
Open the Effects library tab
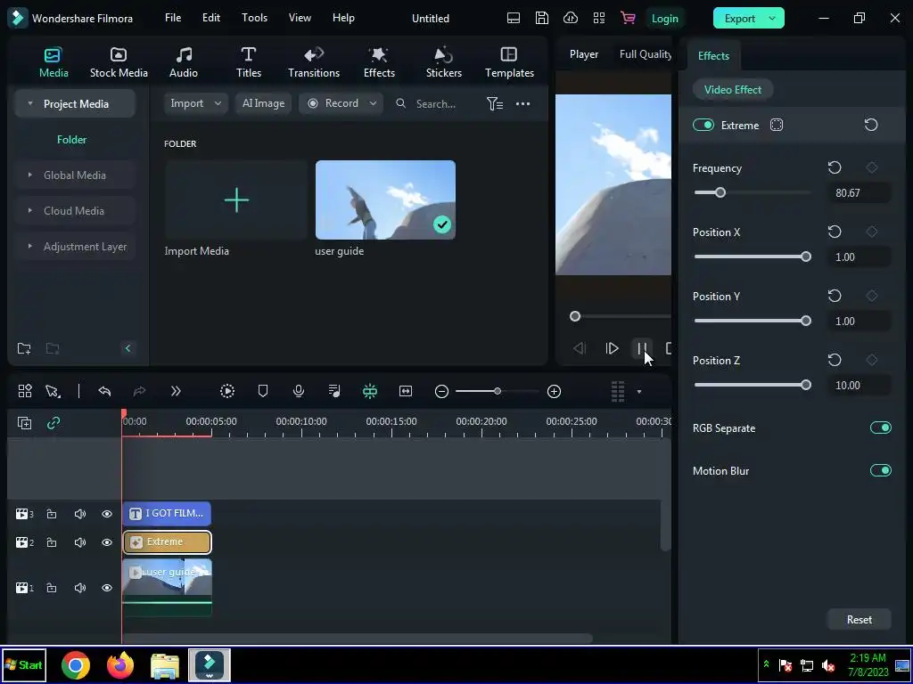click(x=379, y=62)
